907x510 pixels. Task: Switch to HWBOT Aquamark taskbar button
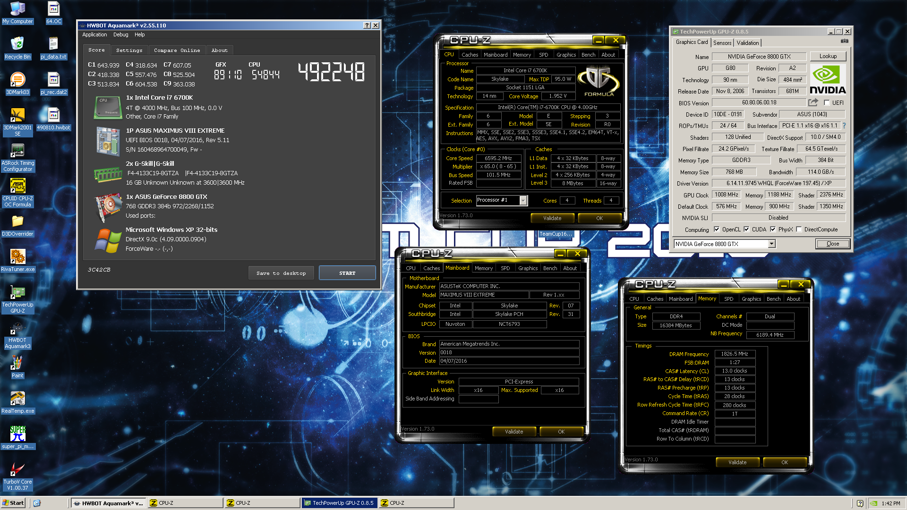(108, 503)
